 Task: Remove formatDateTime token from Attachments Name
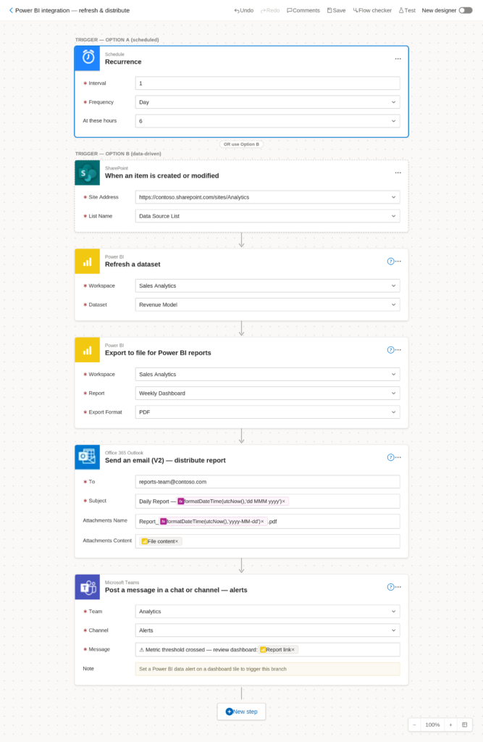coord(263,522)
